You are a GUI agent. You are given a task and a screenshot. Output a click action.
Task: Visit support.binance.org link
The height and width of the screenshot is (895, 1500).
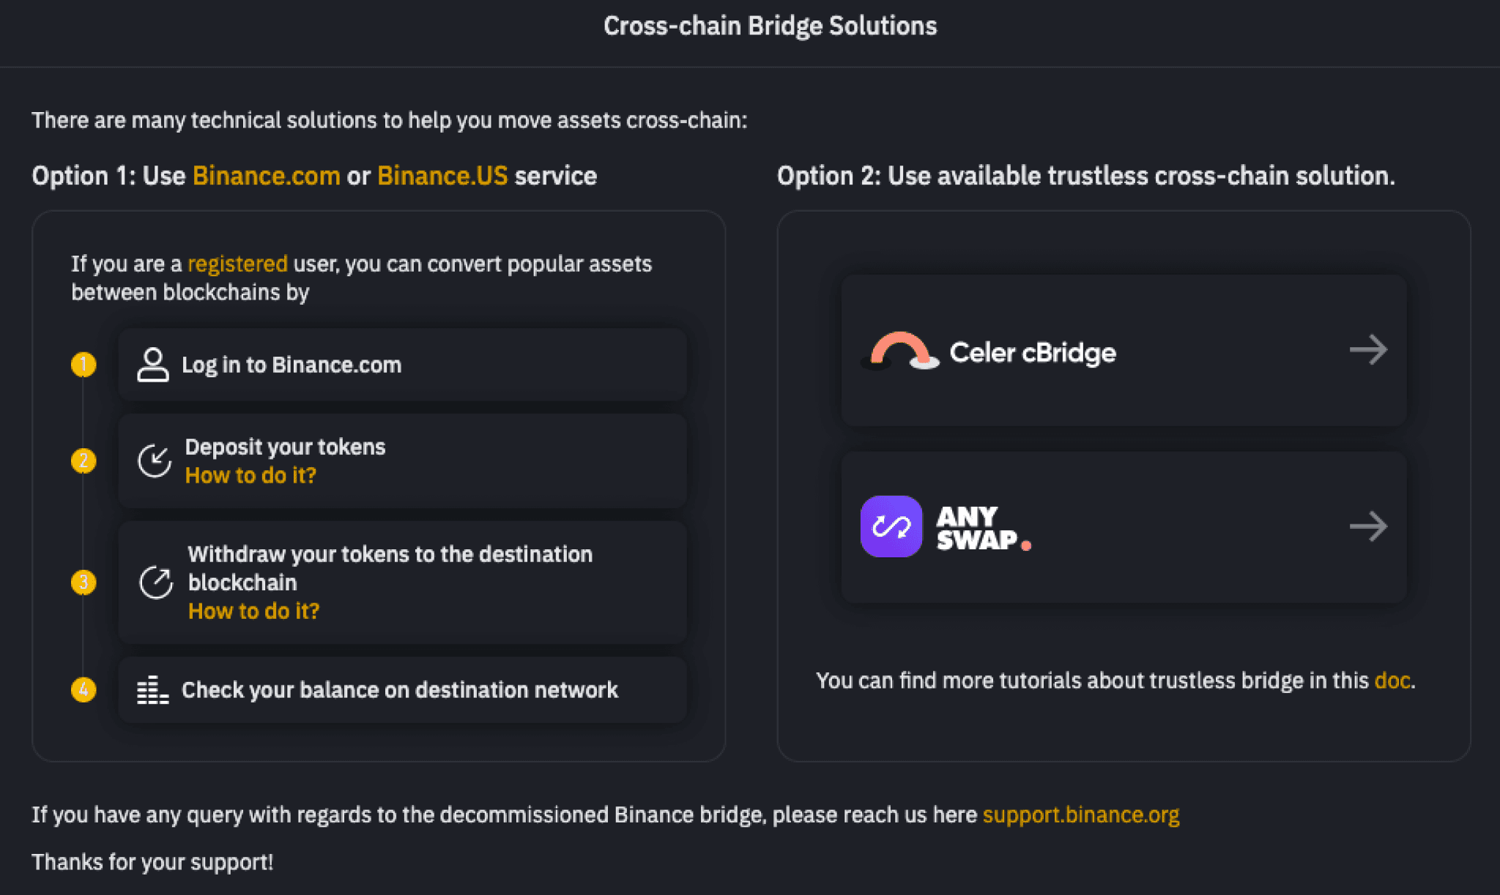(x=1081, y=814)
